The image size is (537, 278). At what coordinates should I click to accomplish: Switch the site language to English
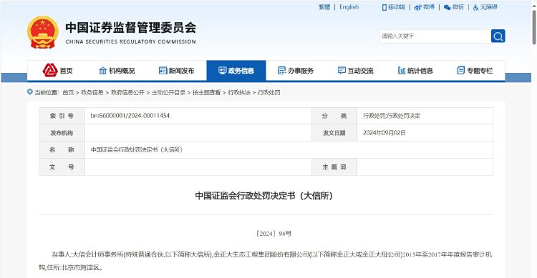click(x=349, y=7)
